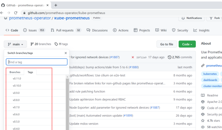Screen dimensions: 222x130
Task: Toggle the main branch dropdown
Action: (15, 44)
